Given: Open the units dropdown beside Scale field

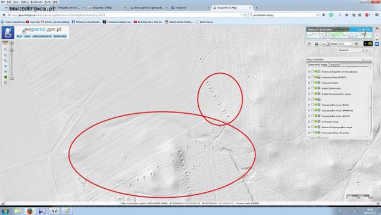Looking at the screenshot, I should click(325, 44).
